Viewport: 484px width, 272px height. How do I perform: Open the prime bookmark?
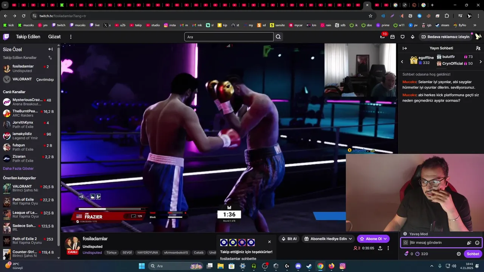[383, 25]
